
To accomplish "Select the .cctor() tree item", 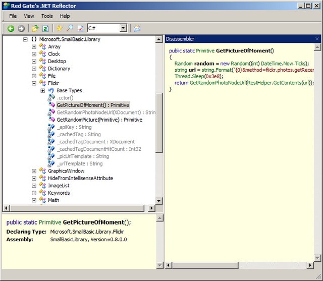I will (x=65, y=98).
